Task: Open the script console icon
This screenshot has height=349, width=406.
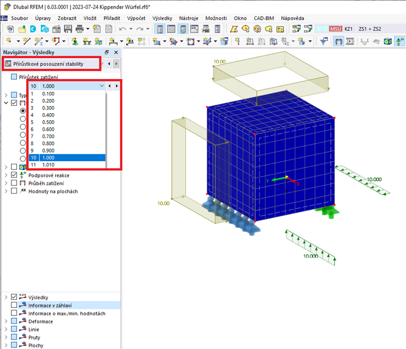Action: [194, 29]
